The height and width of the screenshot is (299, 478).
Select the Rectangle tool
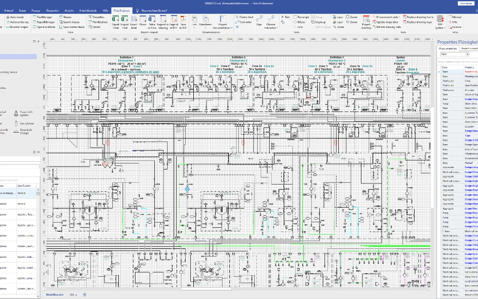tap(301, 17)
